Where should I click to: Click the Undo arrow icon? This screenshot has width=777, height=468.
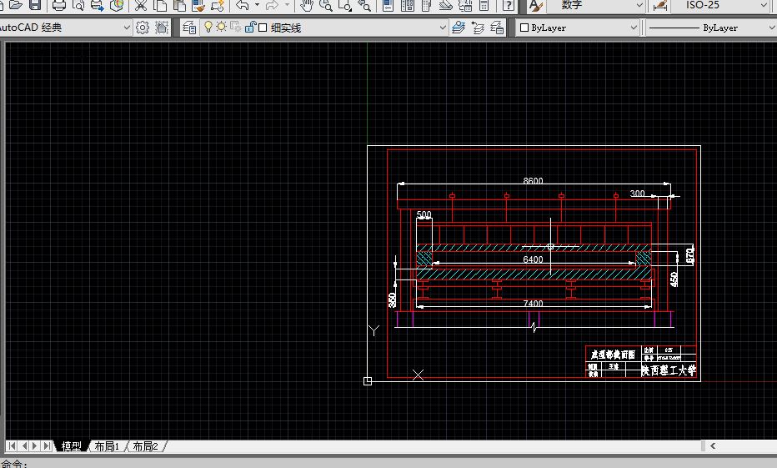click(242, 5)
